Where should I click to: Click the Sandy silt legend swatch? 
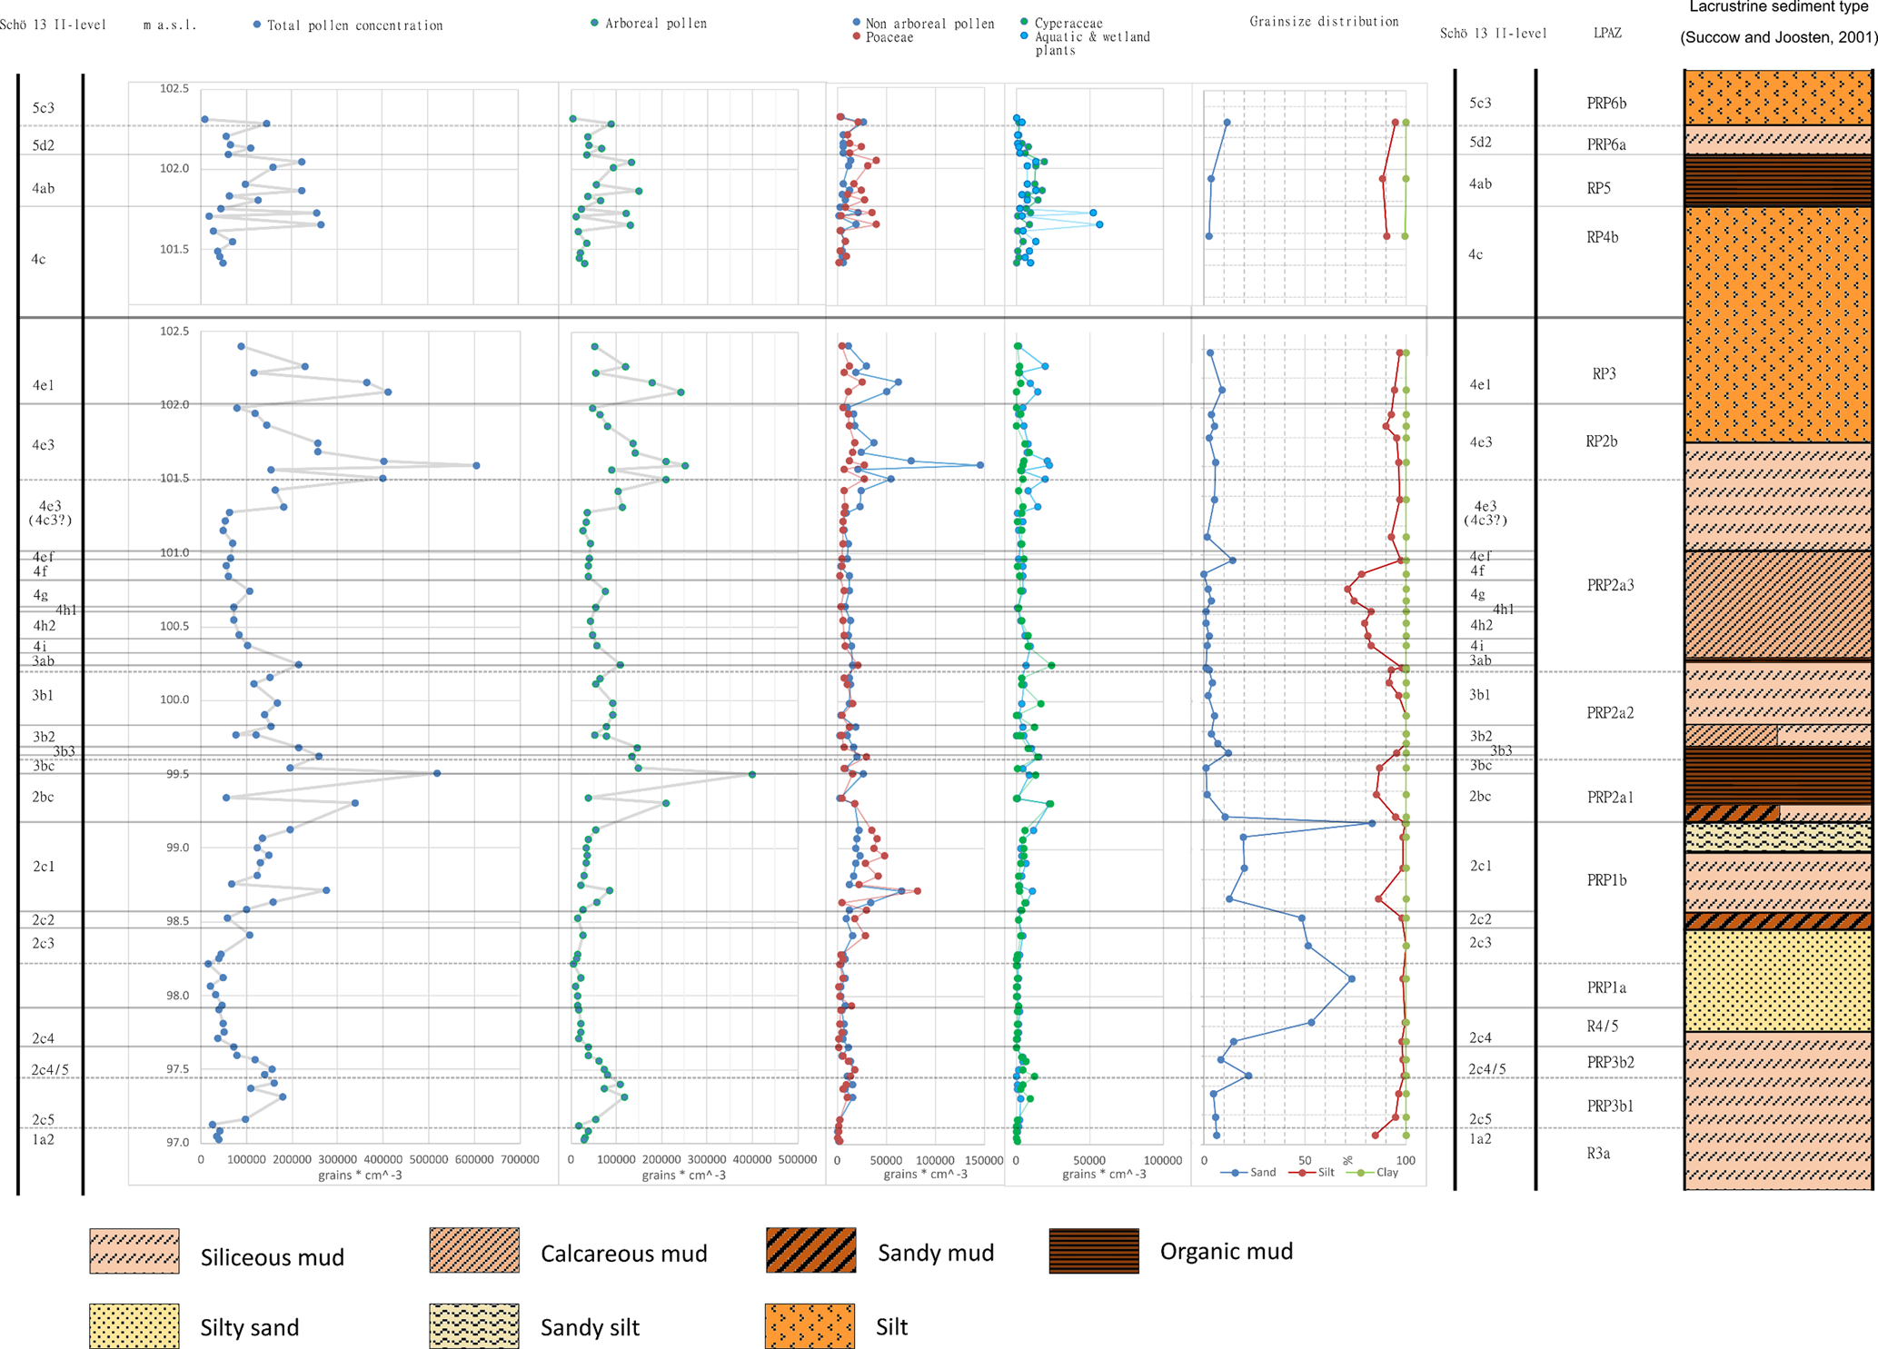(x=473, y=1325)
